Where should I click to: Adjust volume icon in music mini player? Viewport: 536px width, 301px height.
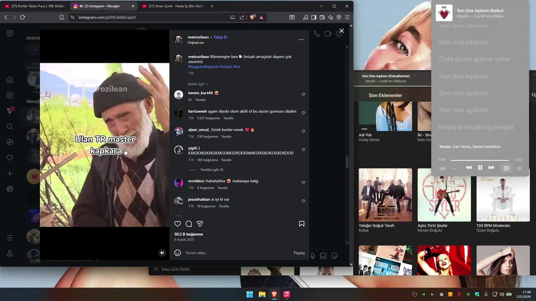pos(442,168)
